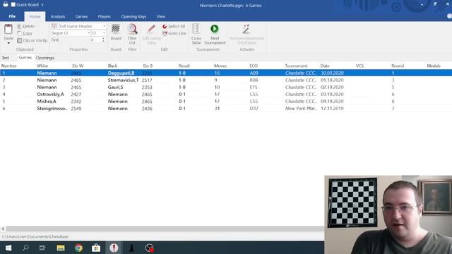This screenshot has width=452, height=254.
Task: Select game row with Daggupati,B
Action: pos(226,73)
